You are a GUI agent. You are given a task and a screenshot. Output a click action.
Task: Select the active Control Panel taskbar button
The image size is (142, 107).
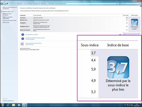coord(25,105)
